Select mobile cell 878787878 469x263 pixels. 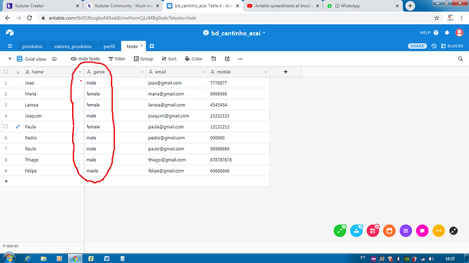tap(239, 160)
